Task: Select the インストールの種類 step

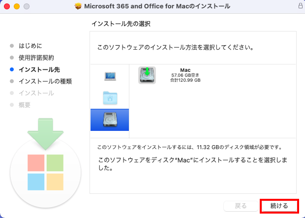Action: tap(45, 81)
